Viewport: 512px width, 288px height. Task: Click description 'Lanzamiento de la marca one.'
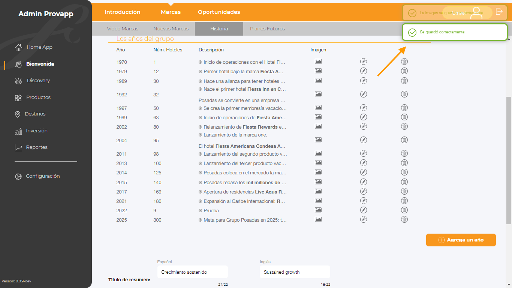(235, 135)
